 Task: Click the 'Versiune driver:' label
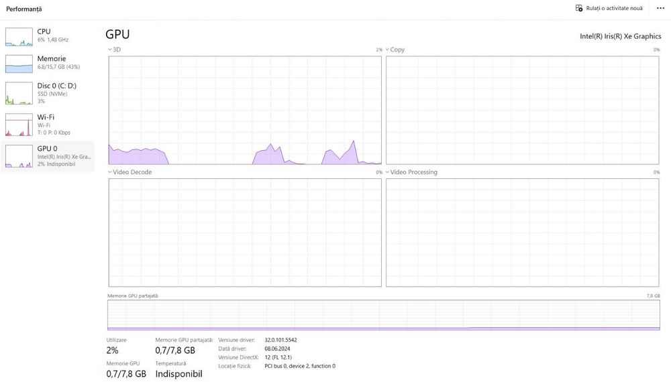point(236,340)
